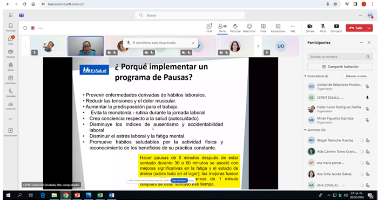The image size is (378, 201).
Task: Click mic icon beside Mirian Figueroa Espinoza
Action: [x=367, y=120]
